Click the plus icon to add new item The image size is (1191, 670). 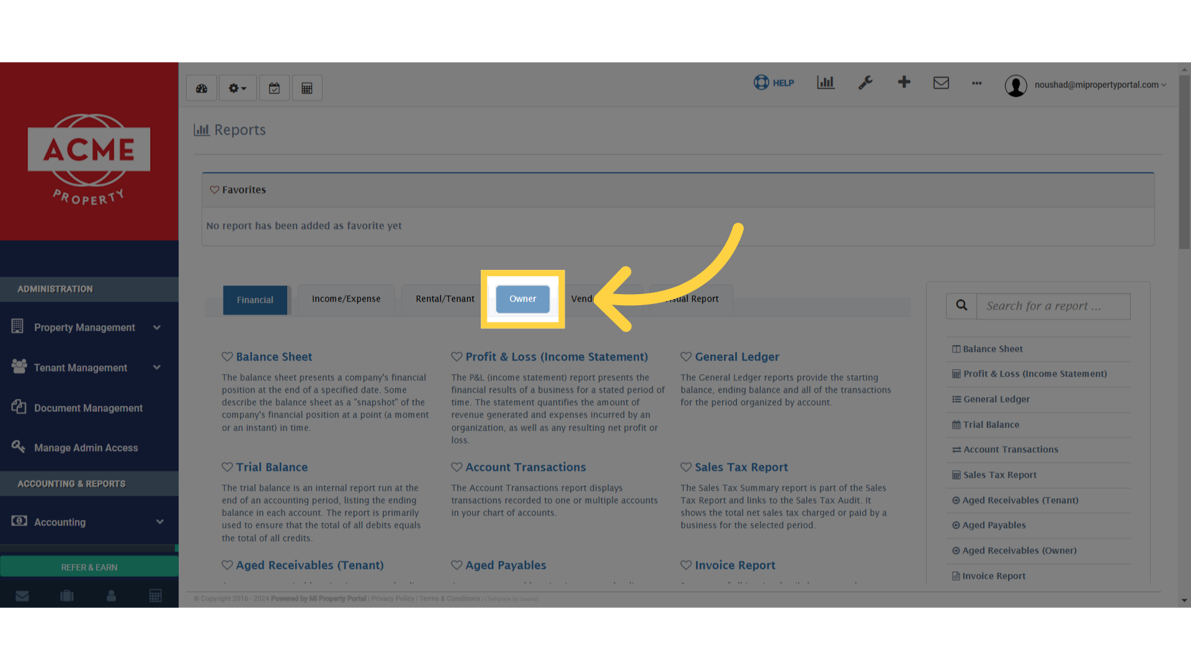pyautogui.click(x=904, y=82)
